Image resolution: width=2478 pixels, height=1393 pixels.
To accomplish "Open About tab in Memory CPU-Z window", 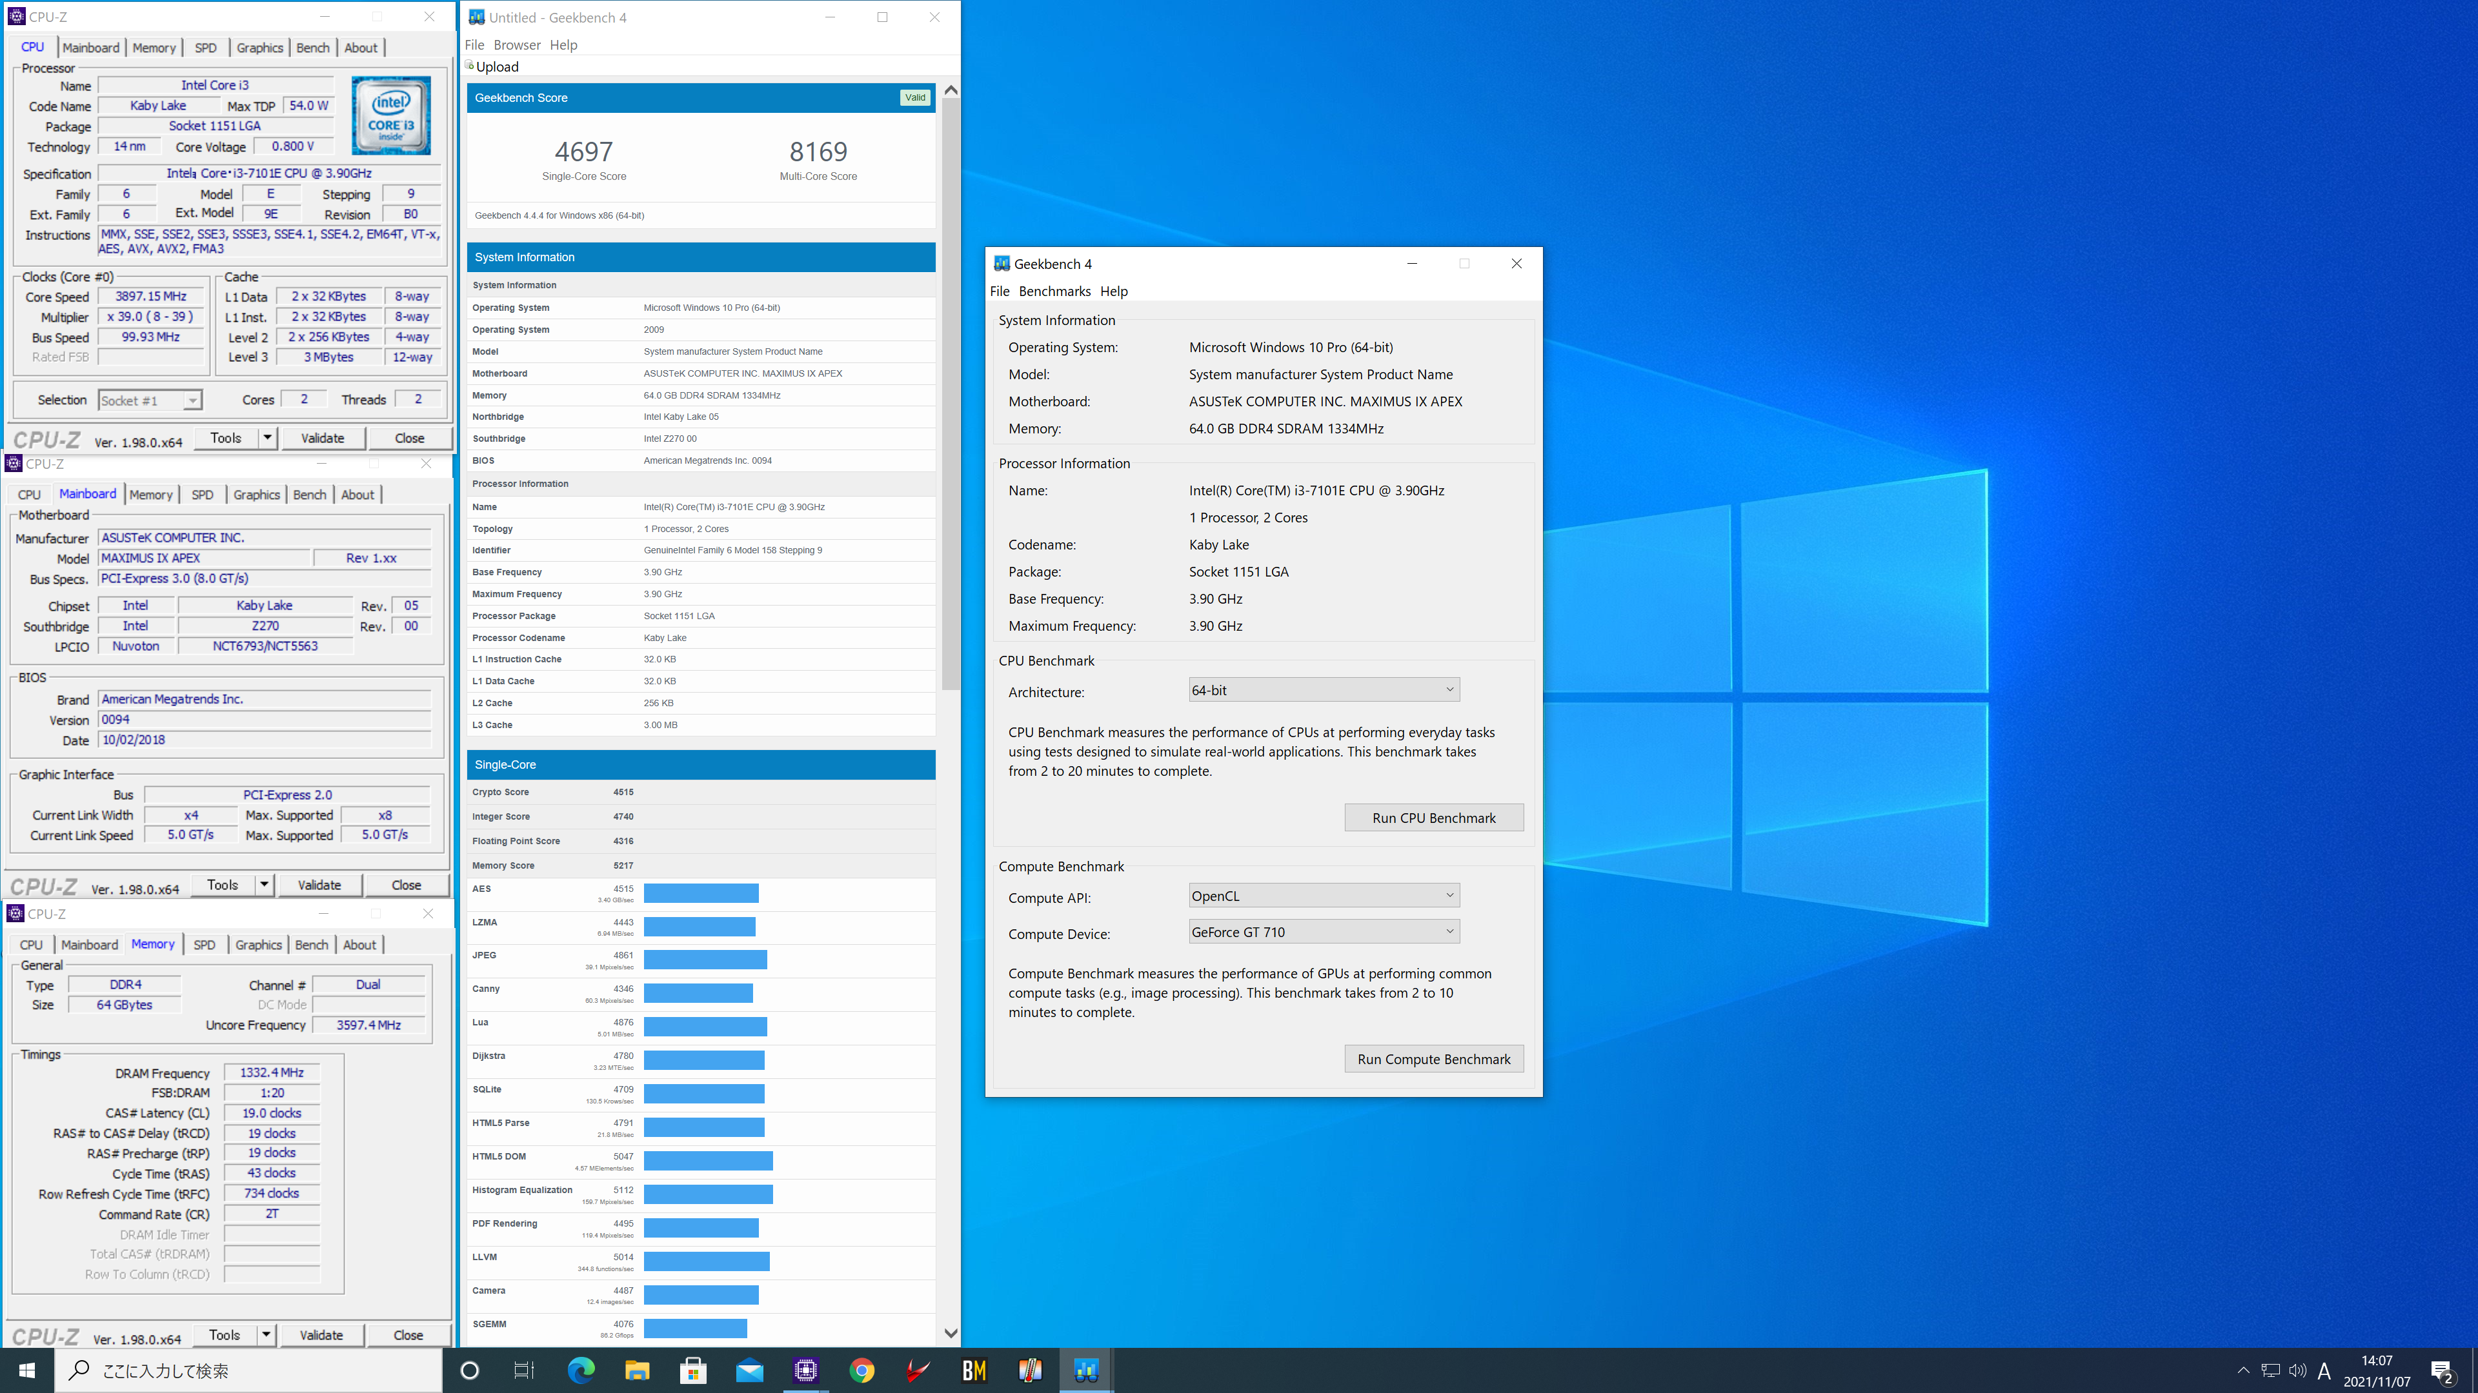I will pos(360,945).
